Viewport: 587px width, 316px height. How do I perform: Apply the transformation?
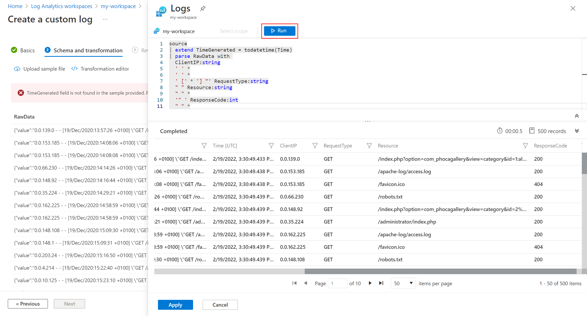(175, 305)
